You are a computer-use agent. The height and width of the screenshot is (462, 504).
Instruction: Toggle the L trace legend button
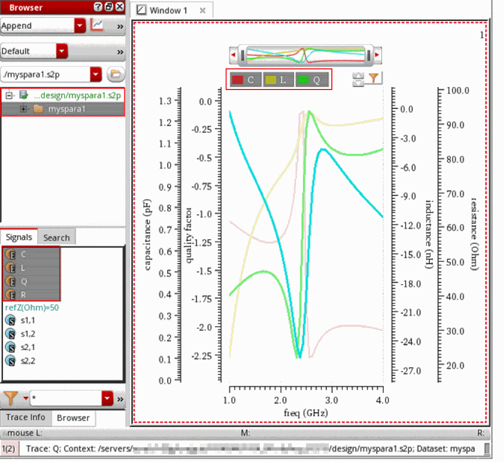(x=277, y=80)
